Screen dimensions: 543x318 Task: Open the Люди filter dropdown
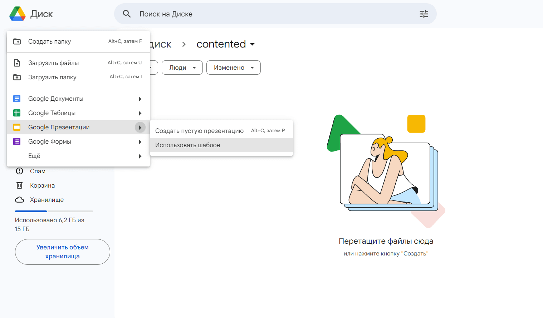182,68
